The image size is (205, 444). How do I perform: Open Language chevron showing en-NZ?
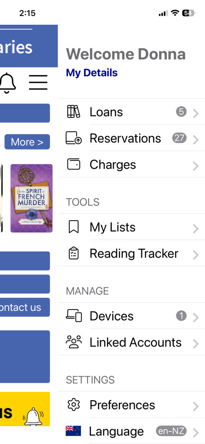(x=195, y=433)
